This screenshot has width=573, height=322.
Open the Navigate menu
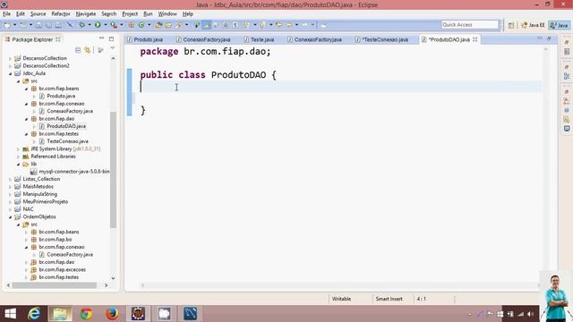click(86, 14)
